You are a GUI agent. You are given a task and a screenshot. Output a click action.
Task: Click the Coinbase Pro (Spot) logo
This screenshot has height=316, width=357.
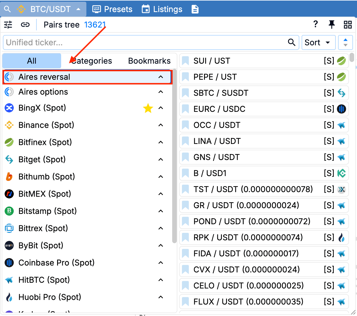tap(9, 263)
